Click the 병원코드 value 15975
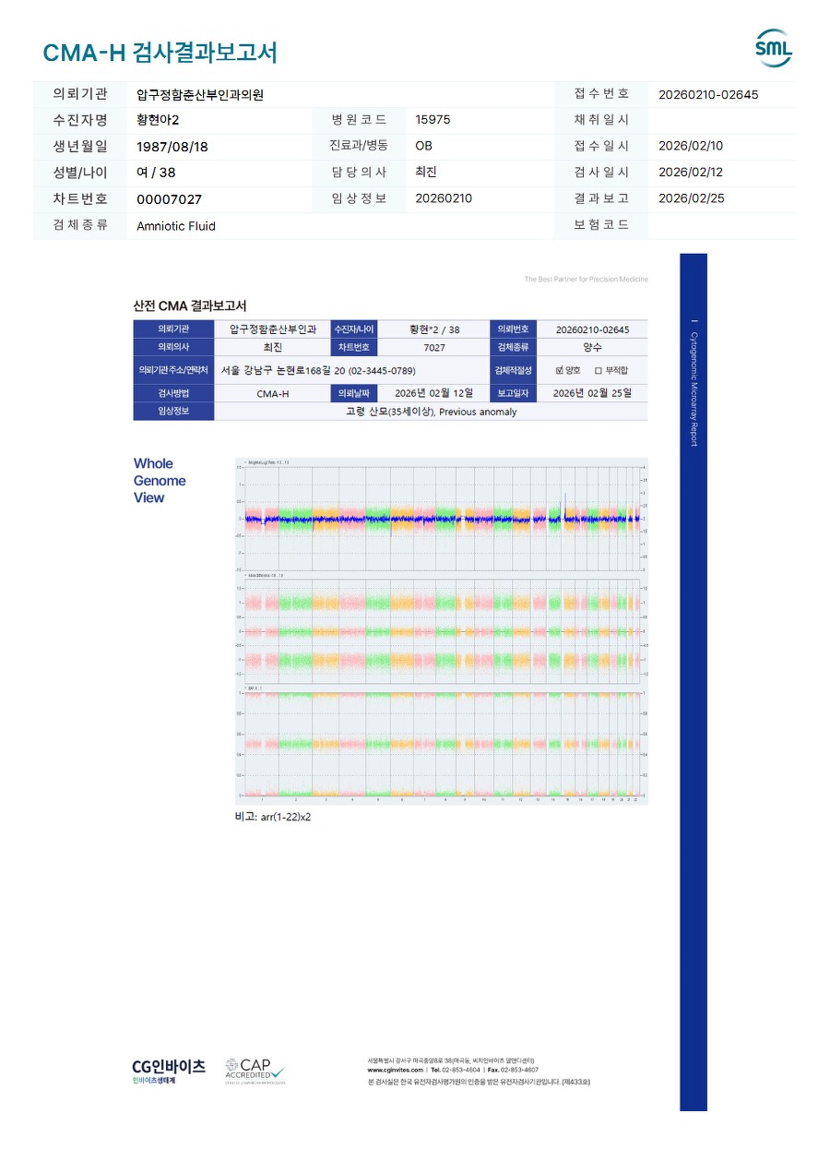 (x=433, y=120)
